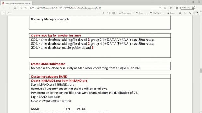
Task: Click 'Create redo log for another instance' heading
Action: click(56, 35)
